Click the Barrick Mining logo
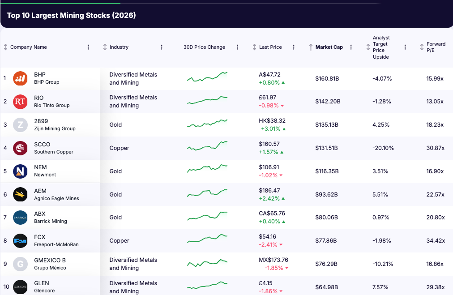 [20, 218]
